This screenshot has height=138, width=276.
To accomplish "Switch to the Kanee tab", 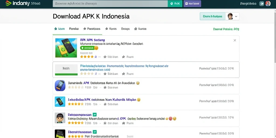I will coord(140,29).
